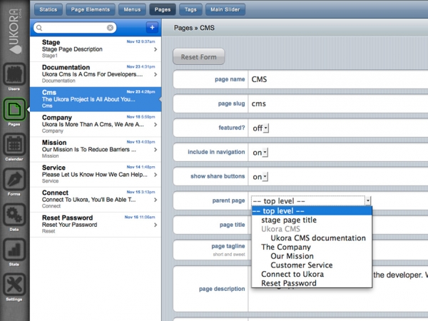Screen dimensions: 428x321
Task: Select the Connect page row
Action: [x=96, y=200]
